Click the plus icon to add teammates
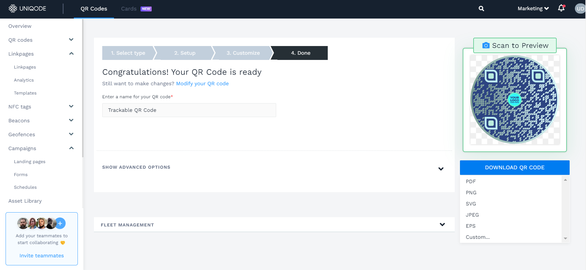 (x=60, y=223)
